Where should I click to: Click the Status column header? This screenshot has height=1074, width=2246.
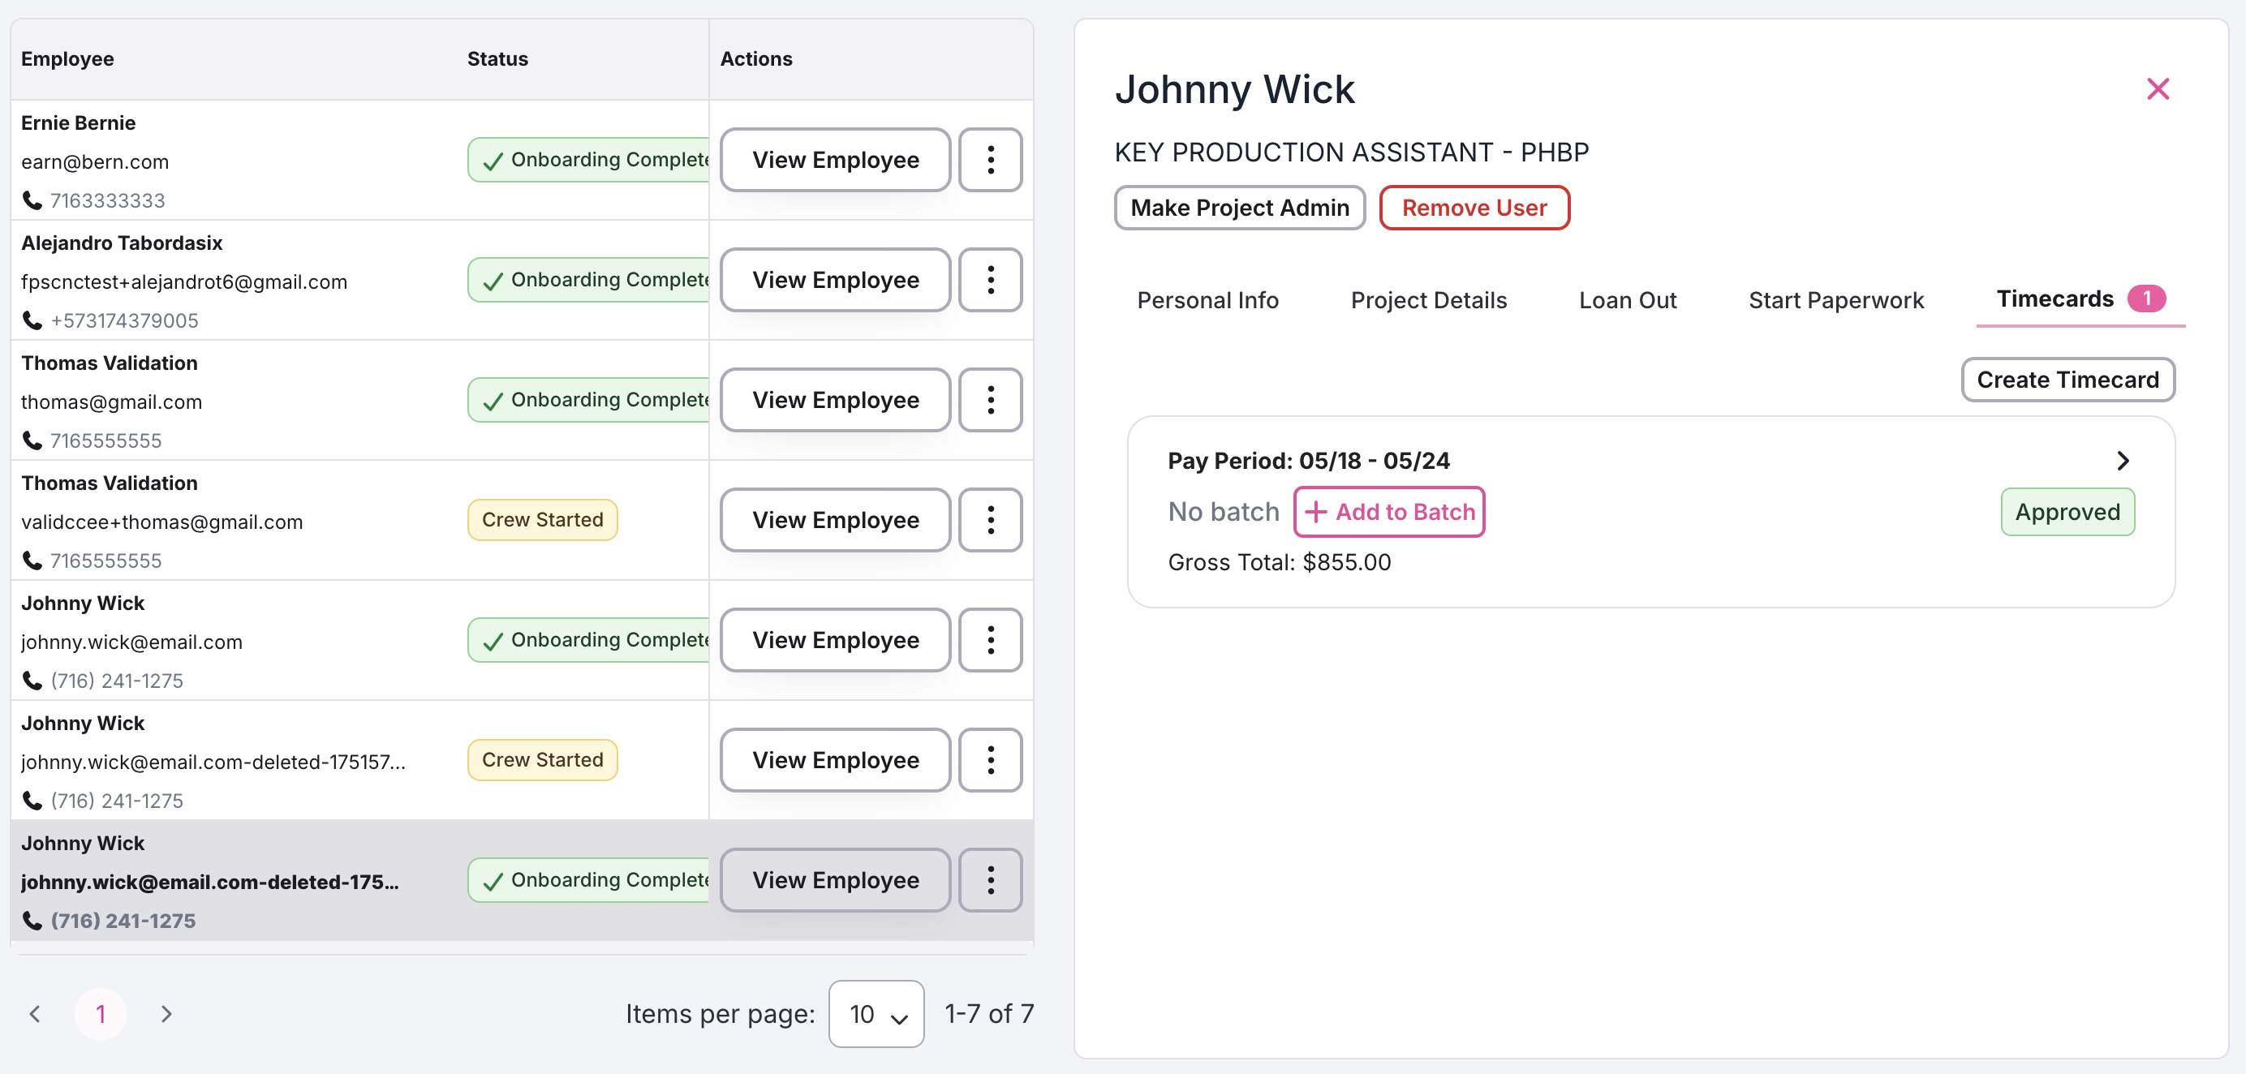(498, 58)
